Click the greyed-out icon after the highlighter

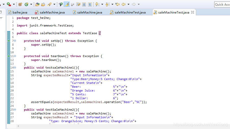pyautogui.click(x=72, y=4)
